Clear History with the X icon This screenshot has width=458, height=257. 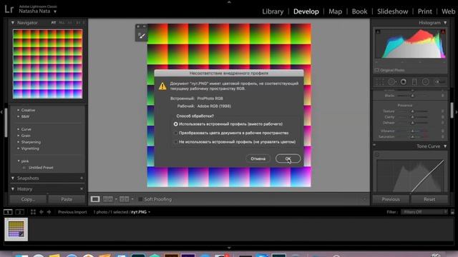point(82,189)
